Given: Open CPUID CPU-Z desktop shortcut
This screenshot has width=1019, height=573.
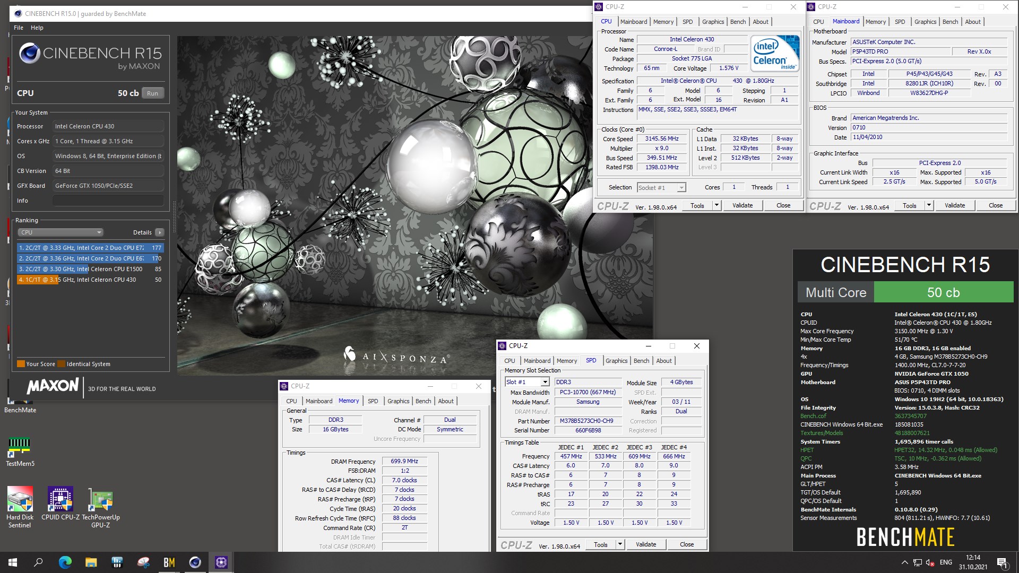Looking at the screenshot, I should (x=60, y=503).
